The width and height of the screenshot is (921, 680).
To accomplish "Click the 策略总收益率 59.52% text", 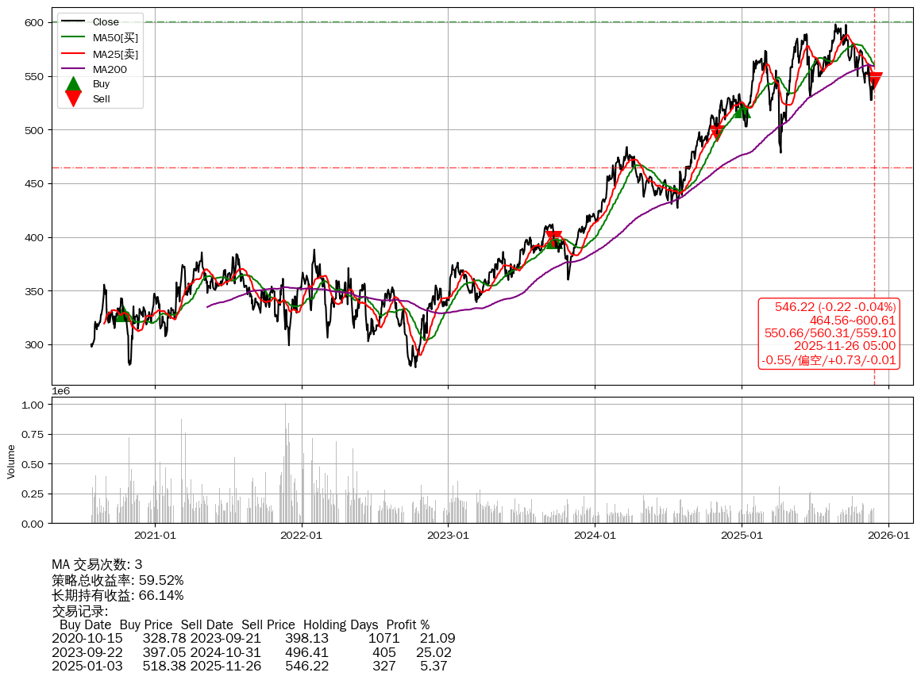I will (118, 580).
